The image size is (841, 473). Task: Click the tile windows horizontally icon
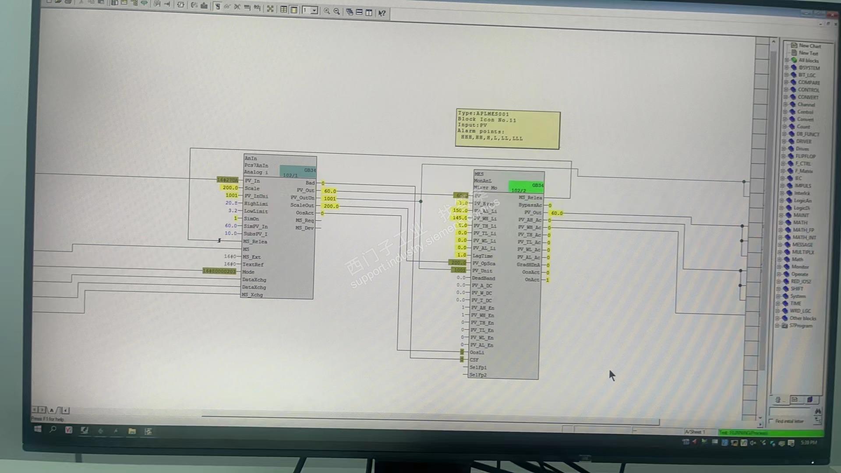(x=359, y=12)
